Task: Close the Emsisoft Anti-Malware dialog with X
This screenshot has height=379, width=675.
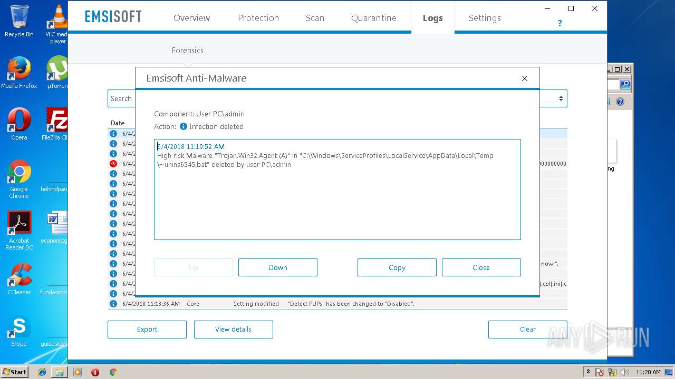Action: tap(525, 78)
